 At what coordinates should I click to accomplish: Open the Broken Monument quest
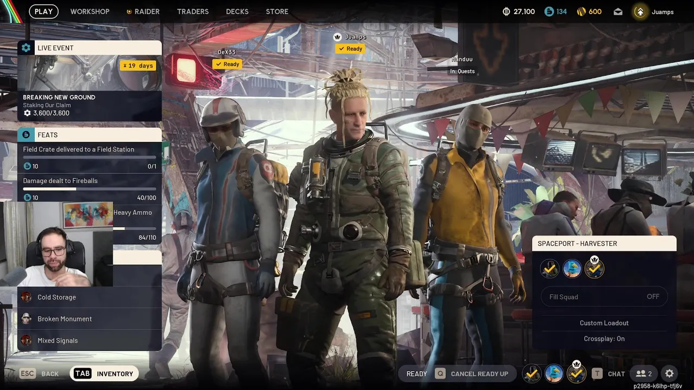pos(89,319)
